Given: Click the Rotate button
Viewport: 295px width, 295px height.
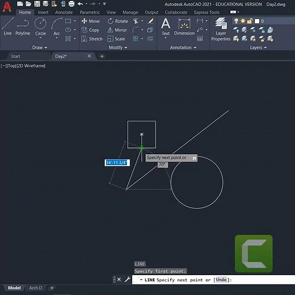Looking at the screenshot, I should click(x=118, y=21).
